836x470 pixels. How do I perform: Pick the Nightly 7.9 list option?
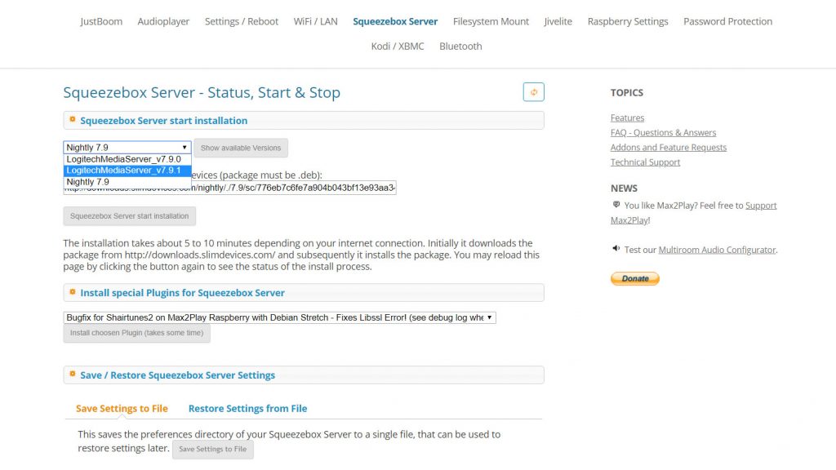127,182
